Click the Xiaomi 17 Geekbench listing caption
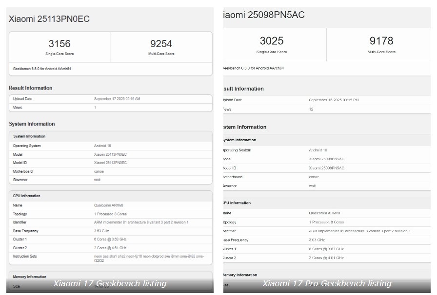Image resolution: width=437 pixels, height=295 pixels. point(110,283)
